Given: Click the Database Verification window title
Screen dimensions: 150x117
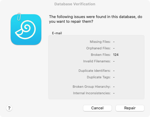Looking at the screenshot, I should pyautogui.click(x=75, y=4).
